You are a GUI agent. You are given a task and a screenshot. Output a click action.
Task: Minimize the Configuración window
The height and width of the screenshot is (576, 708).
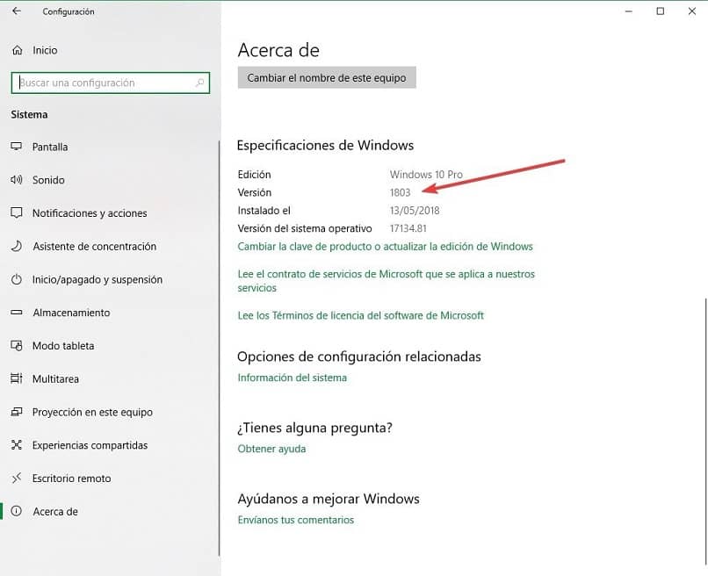click(x=629, y=11)
